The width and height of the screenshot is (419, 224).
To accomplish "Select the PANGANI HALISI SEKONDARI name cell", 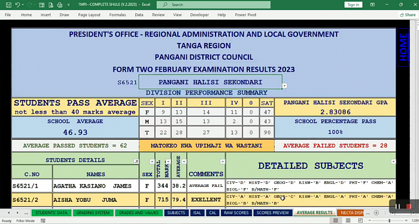I will click(210, 82).
